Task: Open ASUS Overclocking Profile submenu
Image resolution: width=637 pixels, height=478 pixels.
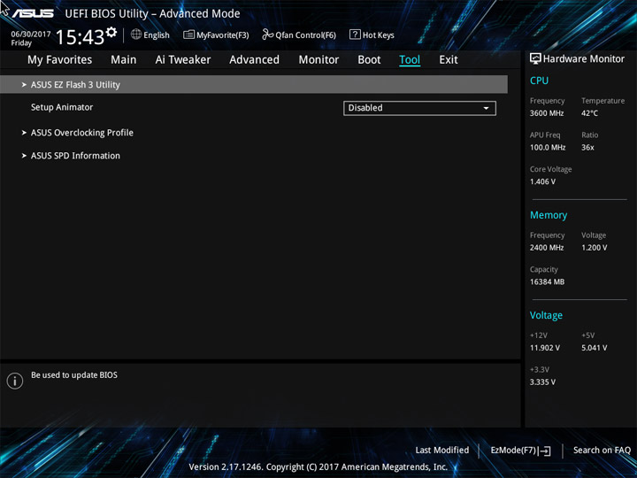Action: [x=82, y=133]
